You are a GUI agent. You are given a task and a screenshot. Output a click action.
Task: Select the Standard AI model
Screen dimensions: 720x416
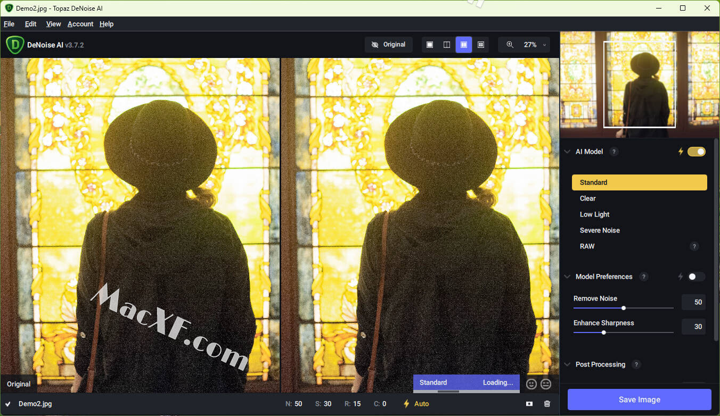click(x=640, y=182)
